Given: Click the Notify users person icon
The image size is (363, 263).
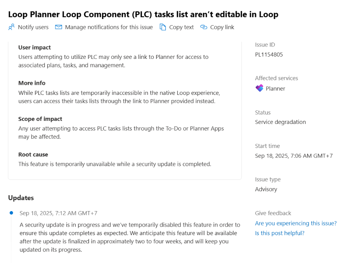Looking at the screenshot, I should pos(11,27).
